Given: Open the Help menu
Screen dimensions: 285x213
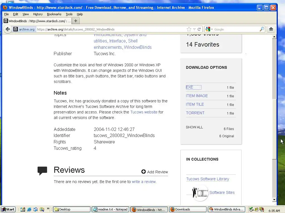Looking at the screenshot, I should pos(80,14).
